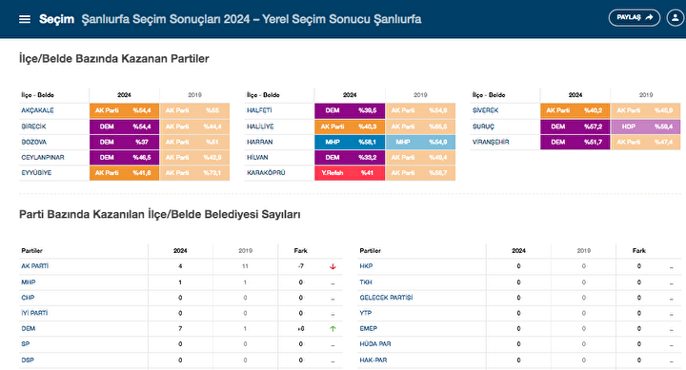686x370 pixels.
Task: Open the AKÇAKALE district link
Action: coord(37,110)
